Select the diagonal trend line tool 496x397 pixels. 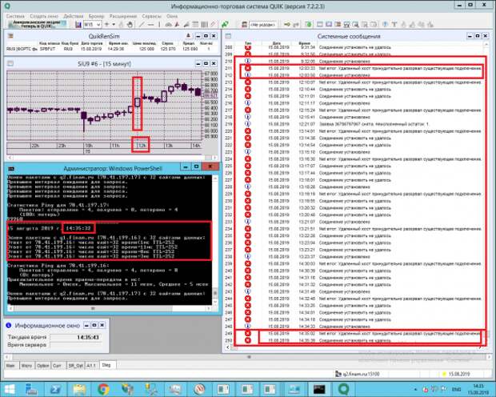[142, 24]
